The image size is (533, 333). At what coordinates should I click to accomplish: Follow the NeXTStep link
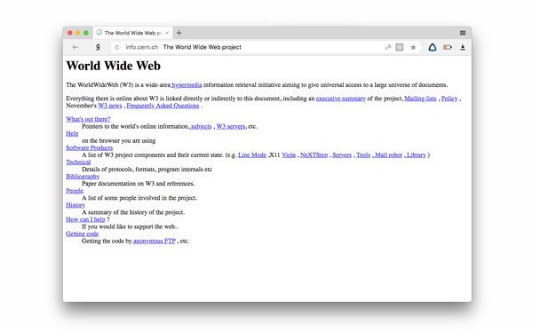[x=314, y=155]
